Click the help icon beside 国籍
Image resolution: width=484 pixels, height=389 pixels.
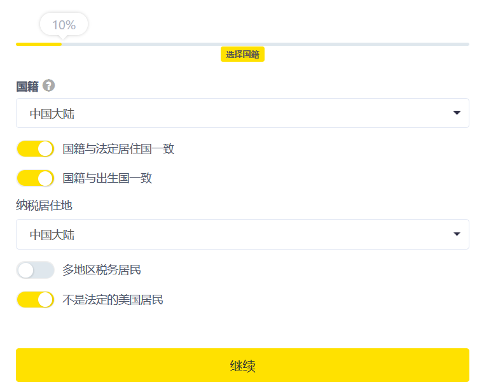pyautogui.click(x=49, y=85)
